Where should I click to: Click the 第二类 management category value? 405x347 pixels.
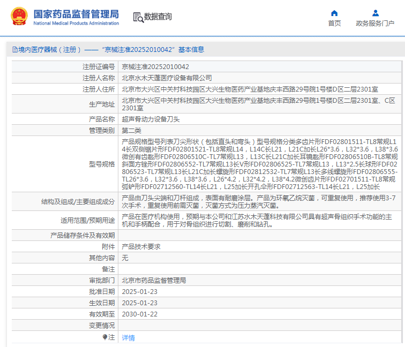point(132,130)
